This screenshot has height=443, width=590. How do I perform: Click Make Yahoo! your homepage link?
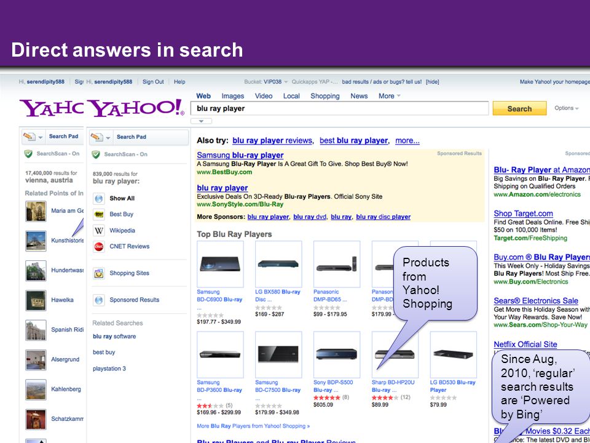point(555,82)
